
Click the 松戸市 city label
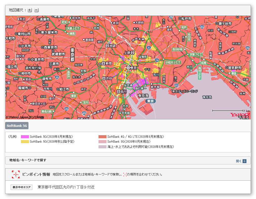click(185, 19)
